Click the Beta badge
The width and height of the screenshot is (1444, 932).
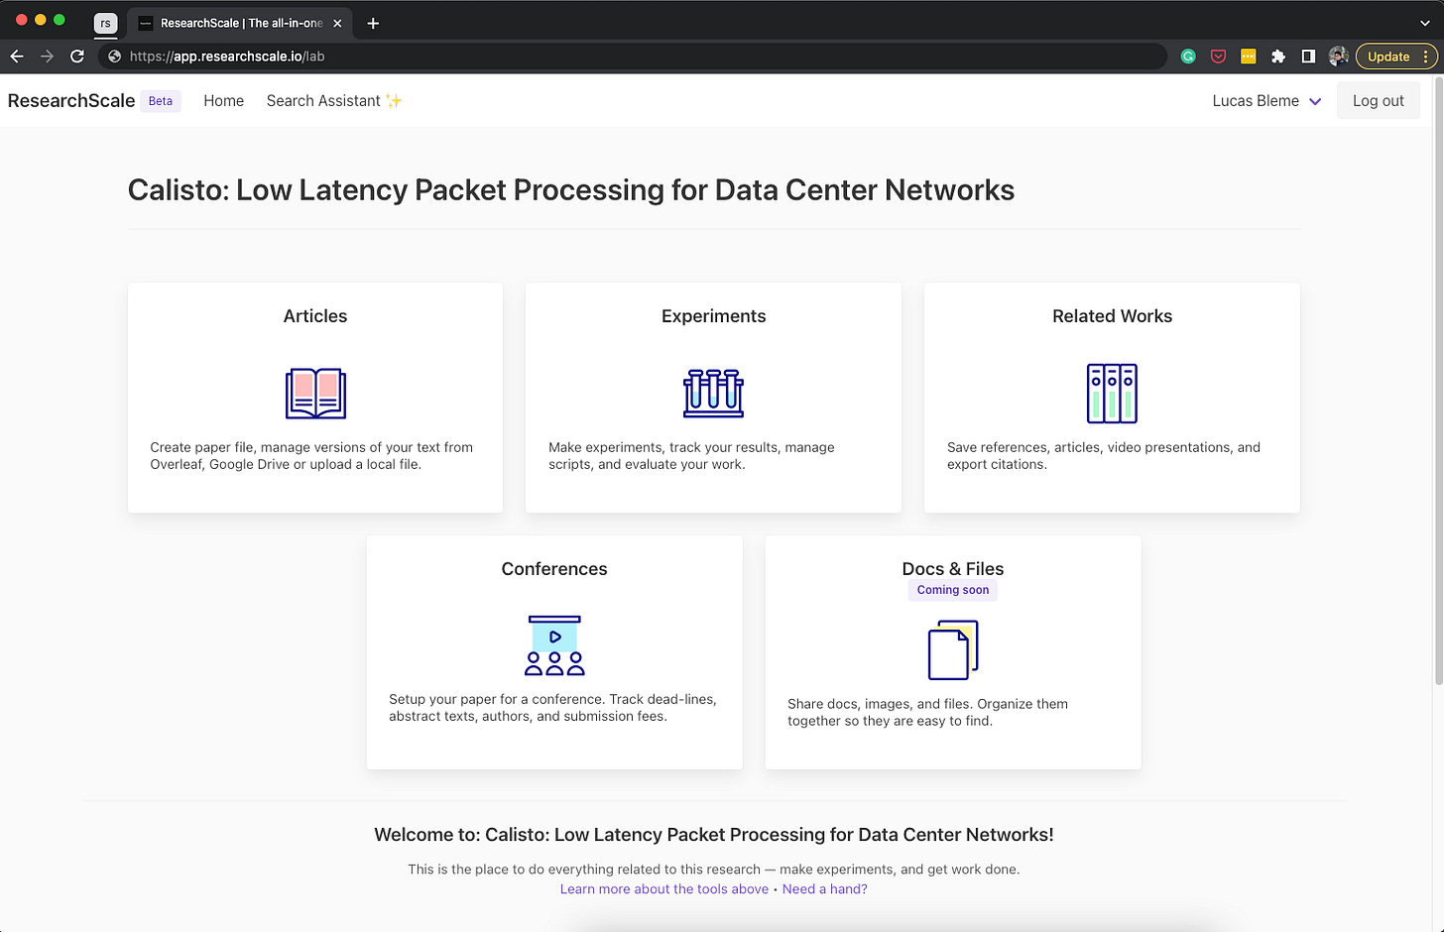tap(161, 101)
